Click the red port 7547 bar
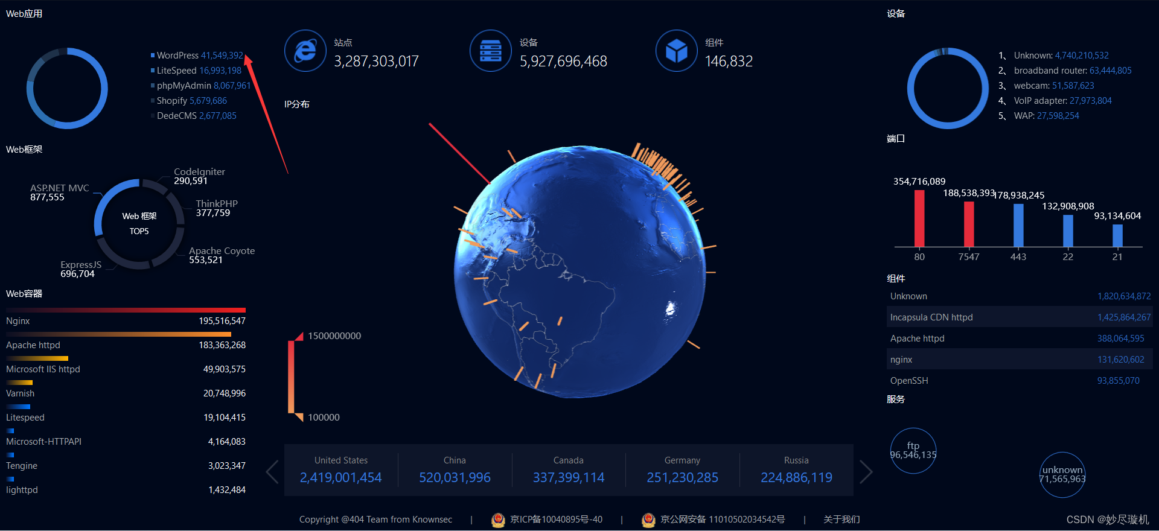 coord(969,224)
